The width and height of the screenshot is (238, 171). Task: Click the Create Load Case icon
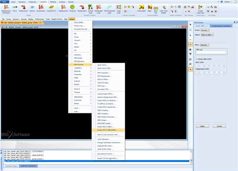point(200,9)
